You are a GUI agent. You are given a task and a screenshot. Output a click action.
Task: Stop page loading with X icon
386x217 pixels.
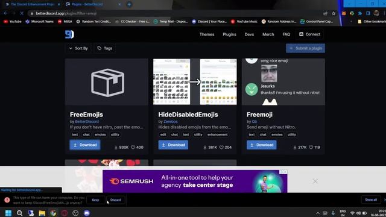pyautogui.click(x=22, y=13)
